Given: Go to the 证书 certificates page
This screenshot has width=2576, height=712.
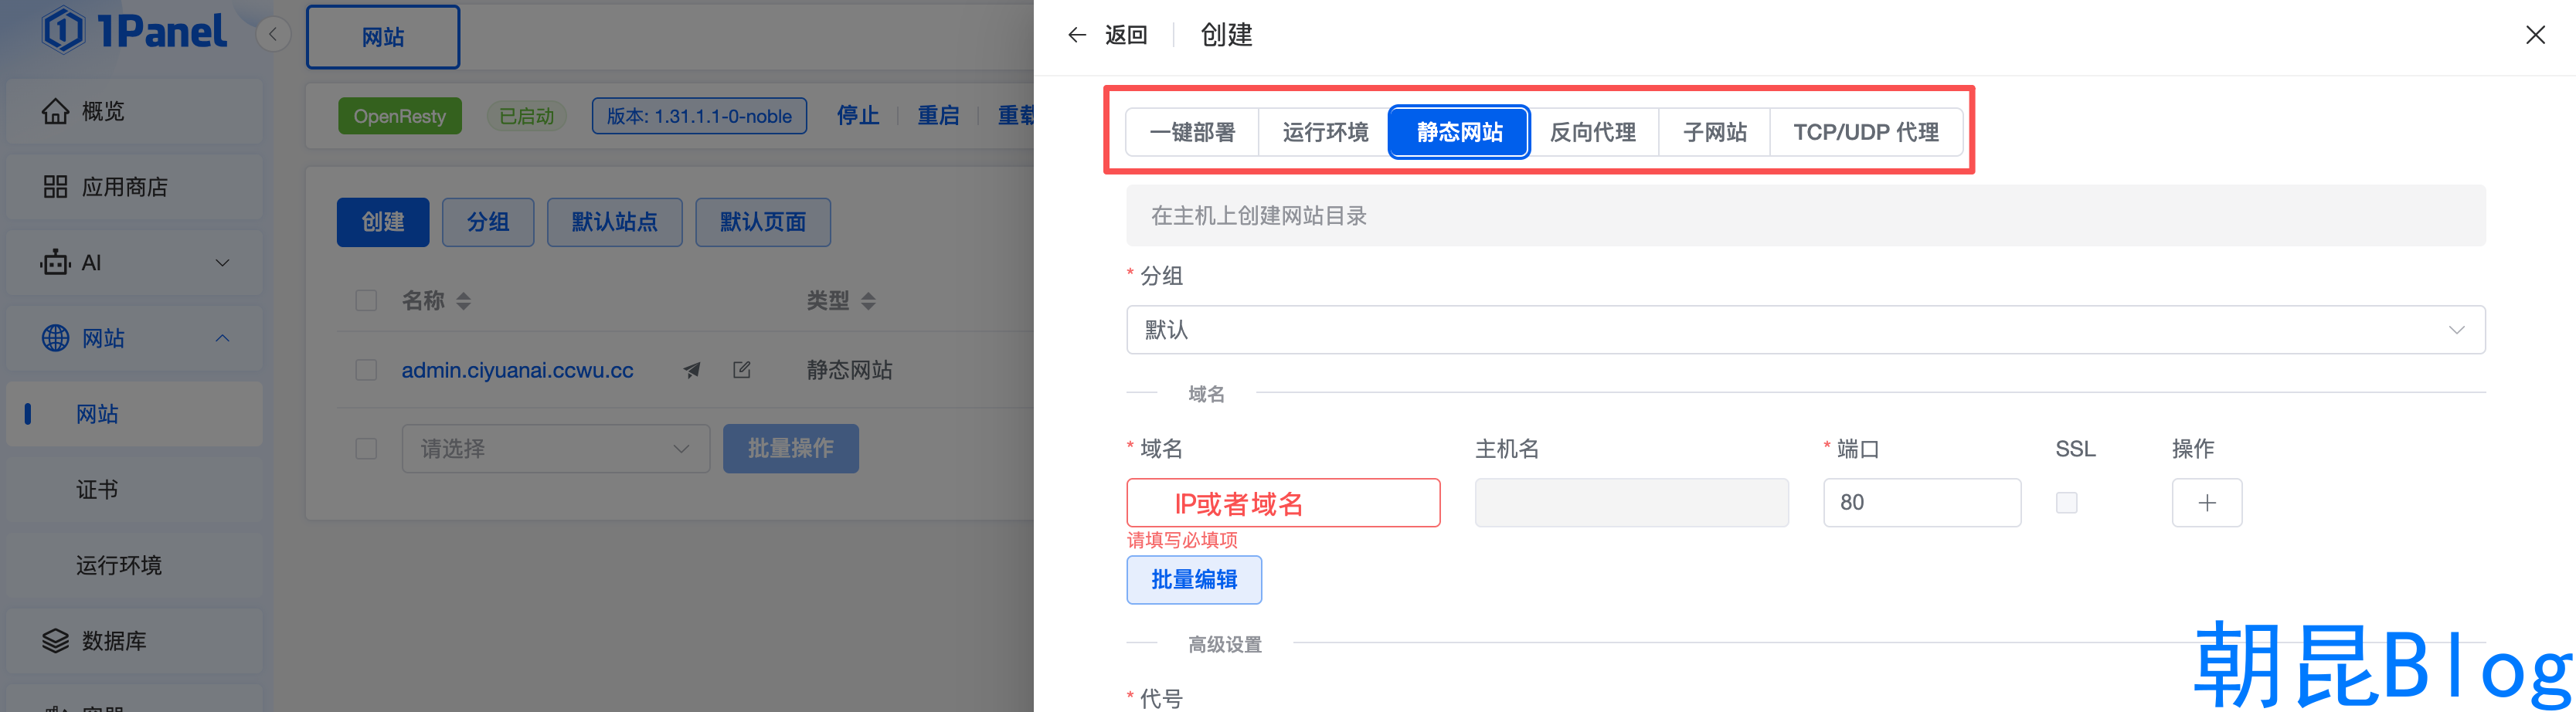Looking at the screenshot, I should (134, 490).
